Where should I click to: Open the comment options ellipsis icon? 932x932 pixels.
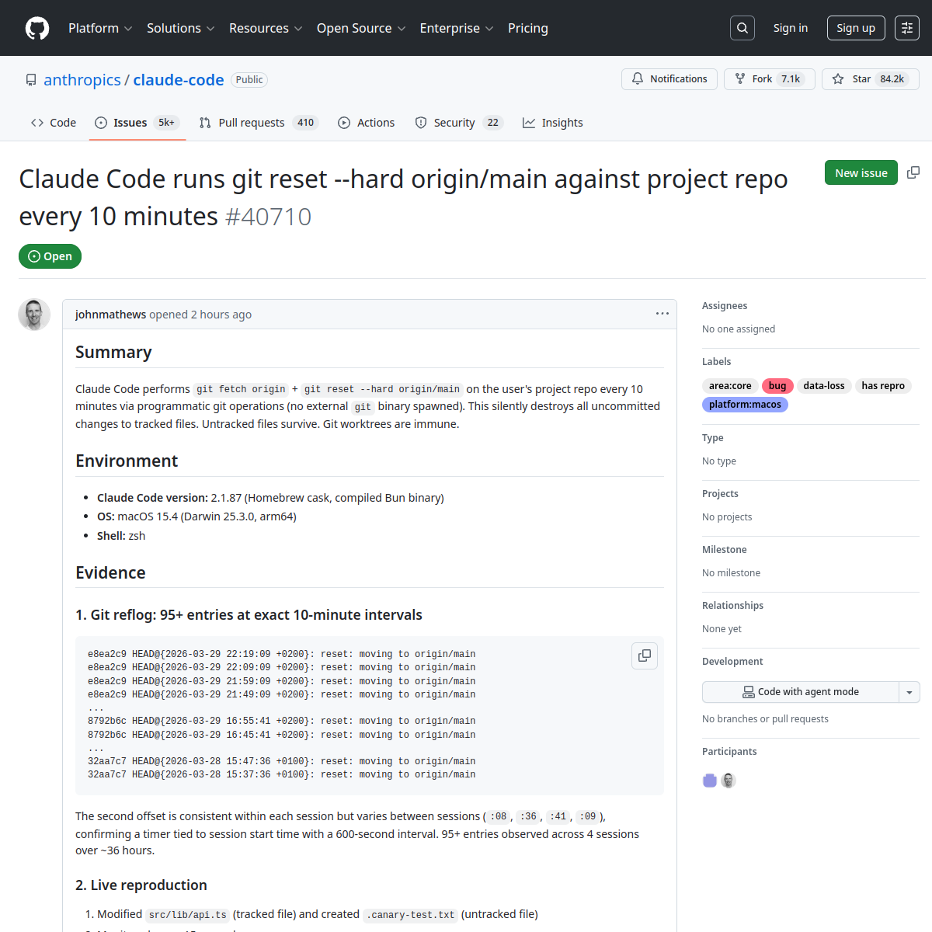pyautogui.click(x=662, y=314)
